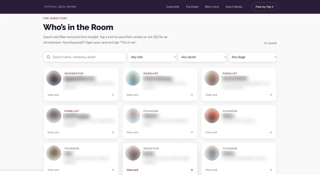Click the magnifier icon in search box
This screenshot has height=175, width=320.
coord(48,57)
